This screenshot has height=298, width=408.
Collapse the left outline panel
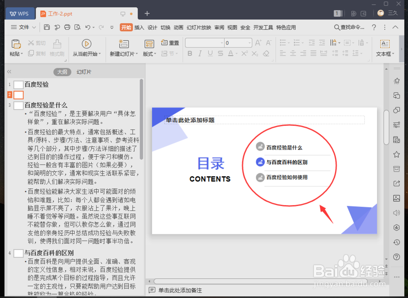(9, 72)
